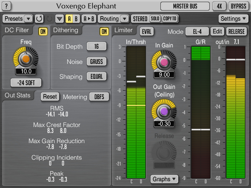
Task: Change Noise type selector GAUSS
Action: point(97,61)
